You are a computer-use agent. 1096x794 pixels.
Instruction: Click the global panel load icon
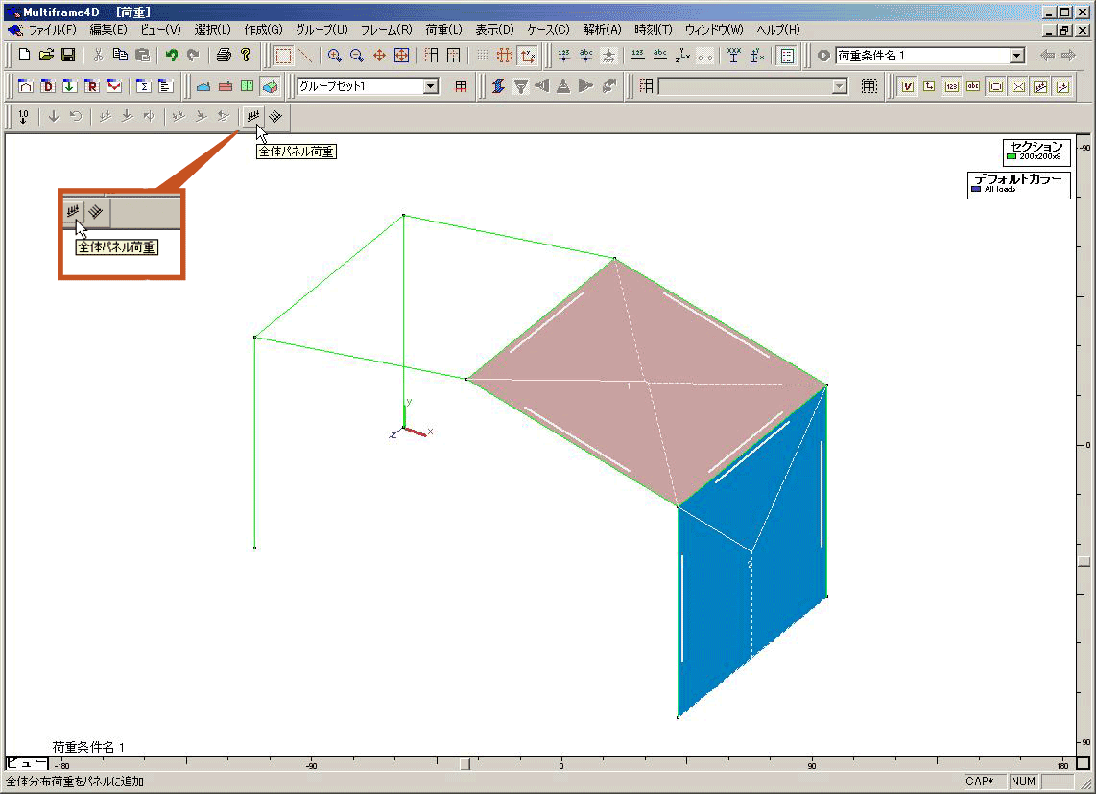[x=253, y=117]
